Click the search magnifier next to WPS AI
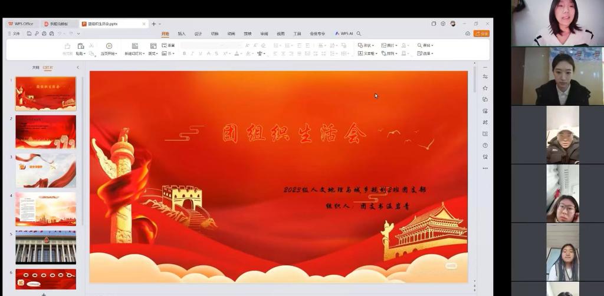The width and height of the screenshot is (604, 296). [359, 34]
